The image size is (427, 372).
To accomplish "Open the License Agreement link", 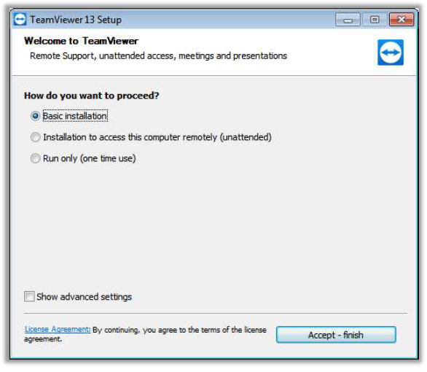I will (57, 329).
